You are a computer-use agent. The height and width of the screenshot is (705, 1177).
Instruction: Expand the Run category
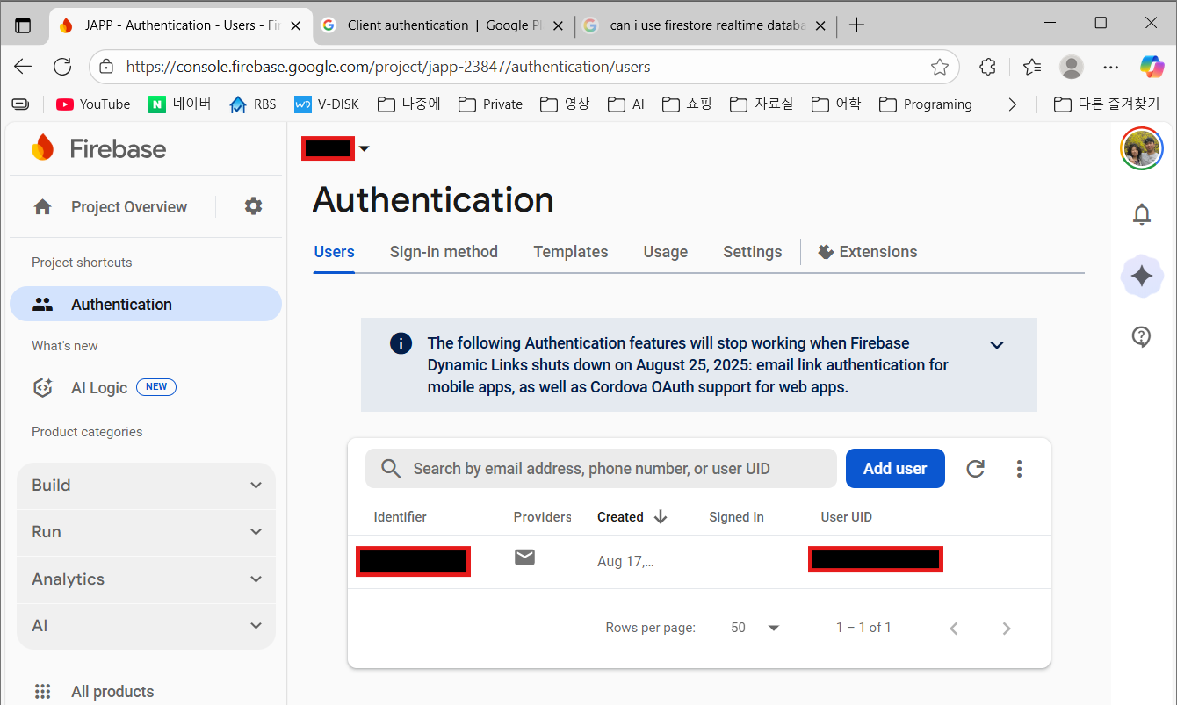[x=146, y=532]
